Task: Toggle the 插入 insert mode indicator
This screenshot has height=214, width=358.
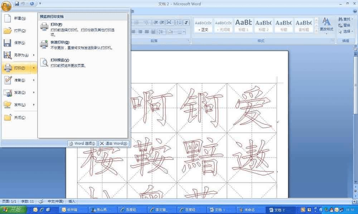Action: 72,201
